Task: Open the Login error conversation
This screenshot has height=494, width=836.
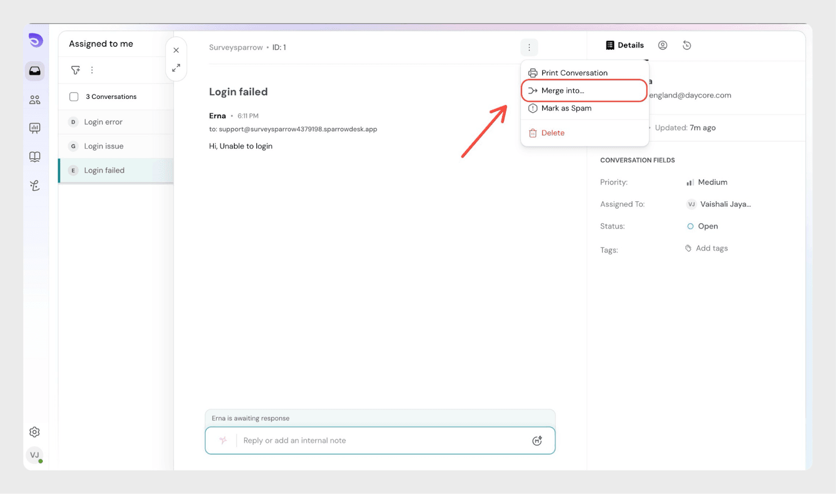Action: point(103,122)
